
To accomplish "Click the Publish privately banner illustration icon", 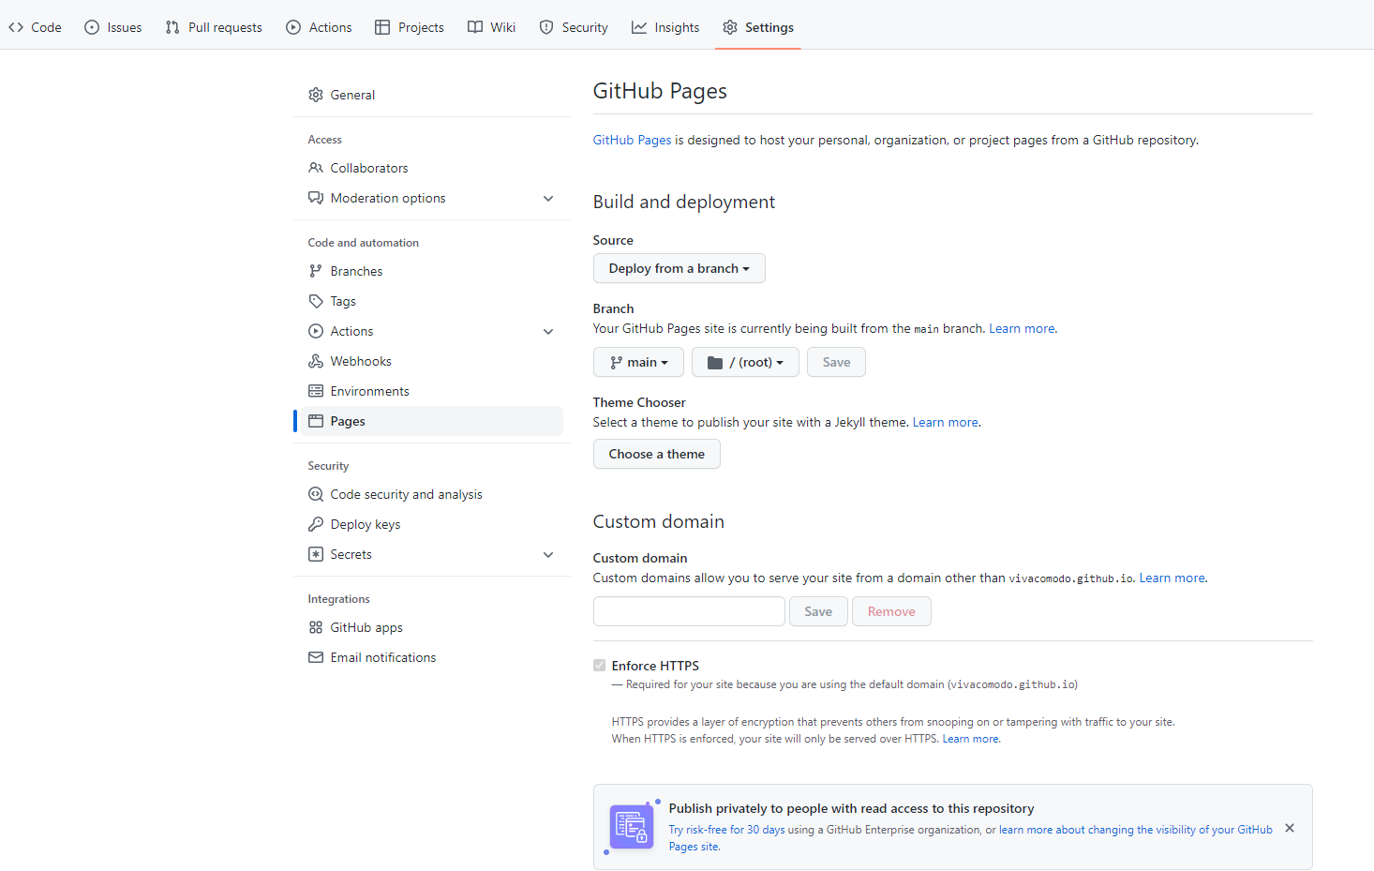I will [632, 827].
